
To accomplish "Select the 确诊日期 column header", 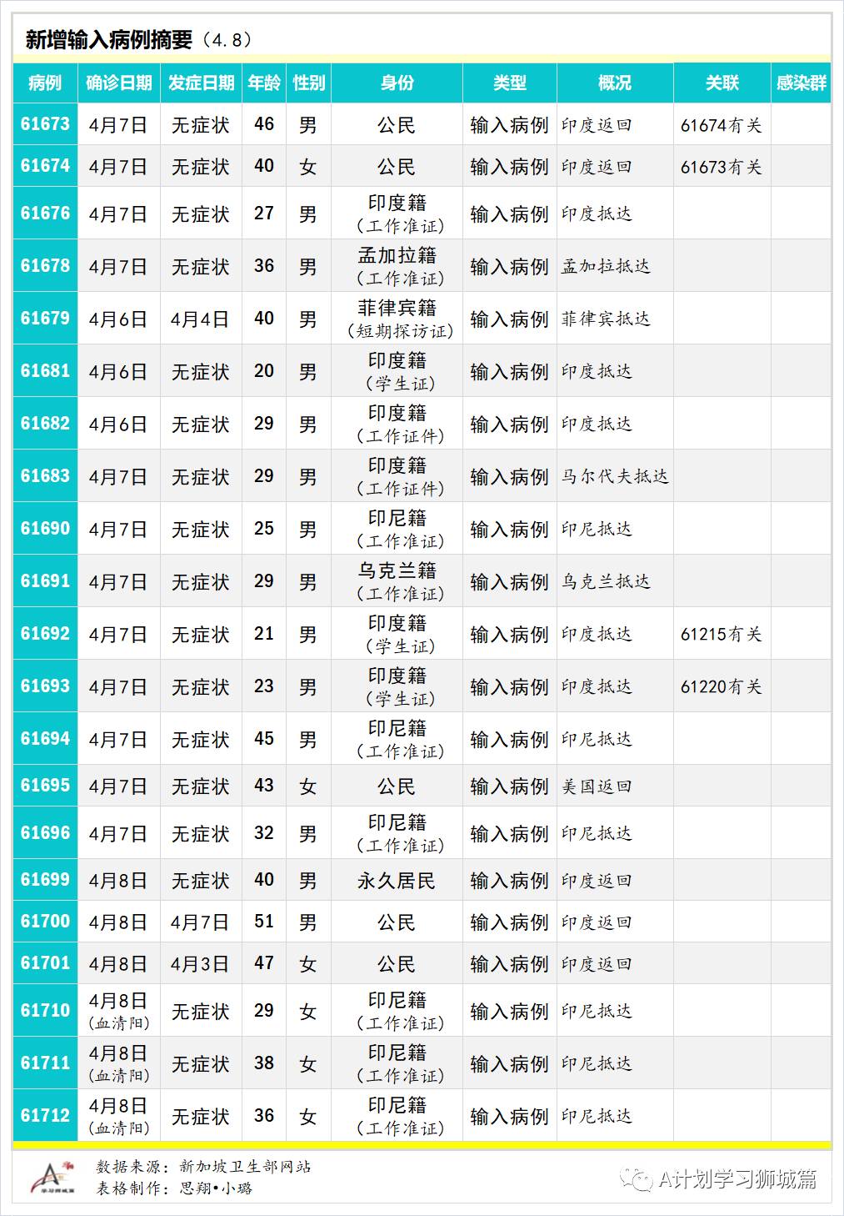I will tap(121, 83).
